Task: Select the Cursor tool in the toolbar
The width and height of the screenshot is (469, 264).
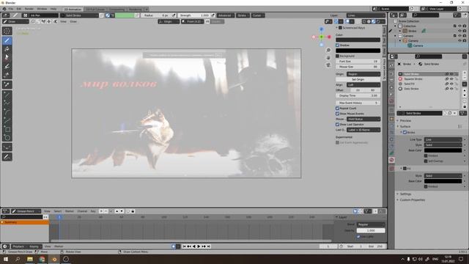Action: 7,31
